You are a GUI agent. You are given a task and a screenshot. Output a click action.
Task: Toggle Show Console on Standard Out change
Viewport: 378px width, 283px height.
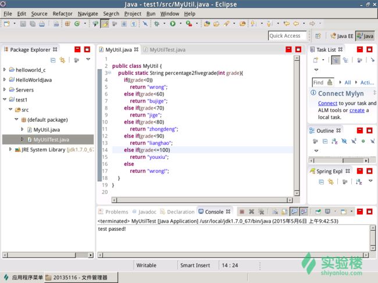point(294,212)
